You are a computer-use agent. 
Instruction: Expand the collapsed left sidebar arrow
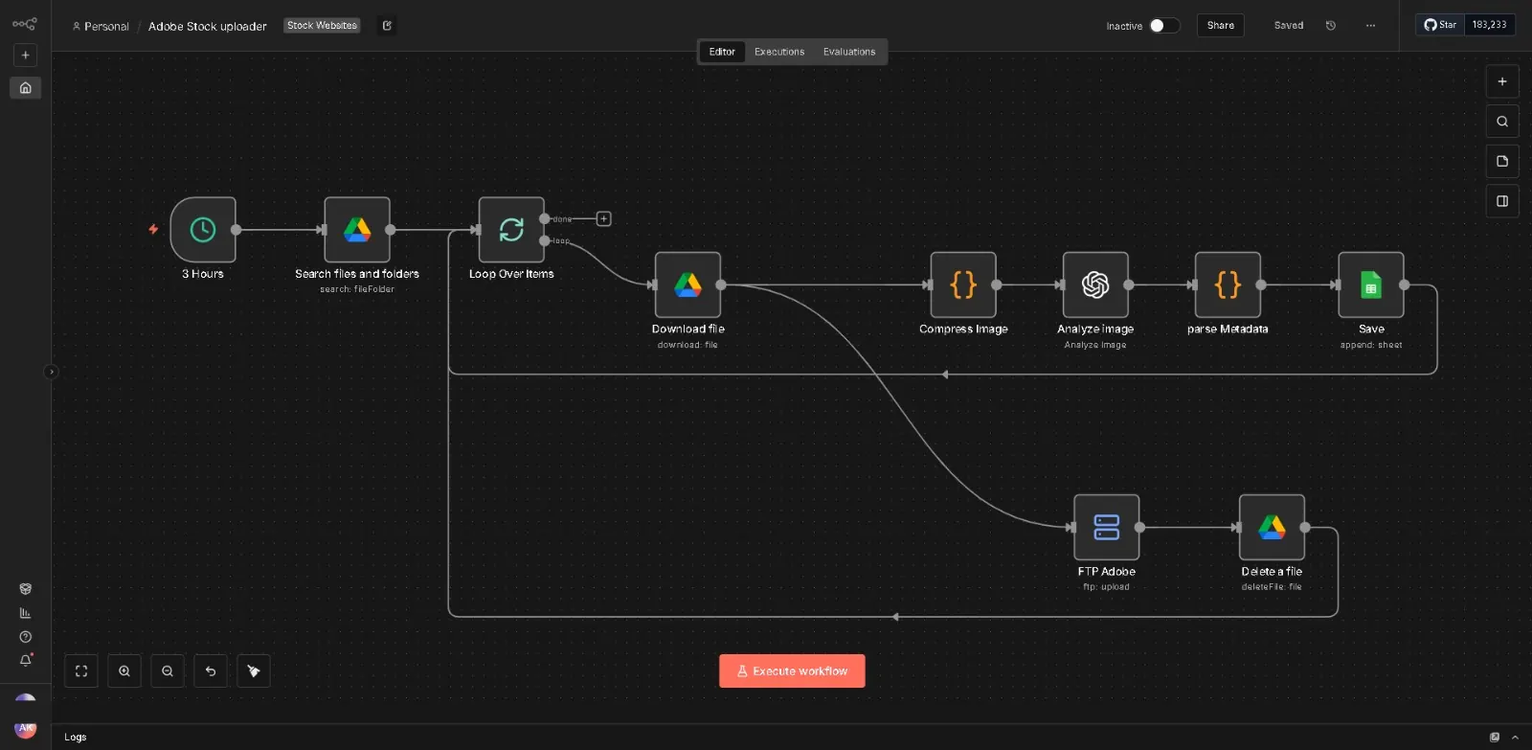coord(52,372)
